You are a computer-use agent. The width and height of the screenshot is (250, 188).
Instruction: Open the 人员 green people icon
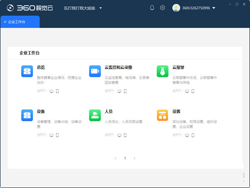[95, 115]
